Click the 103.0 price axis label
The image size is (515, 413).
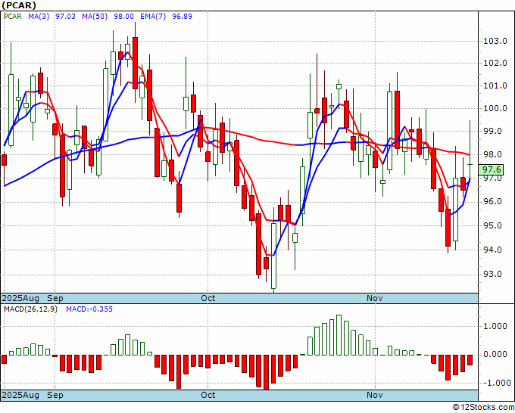495,42
